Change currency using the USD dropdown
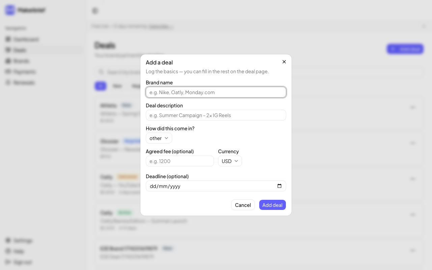 230,161
